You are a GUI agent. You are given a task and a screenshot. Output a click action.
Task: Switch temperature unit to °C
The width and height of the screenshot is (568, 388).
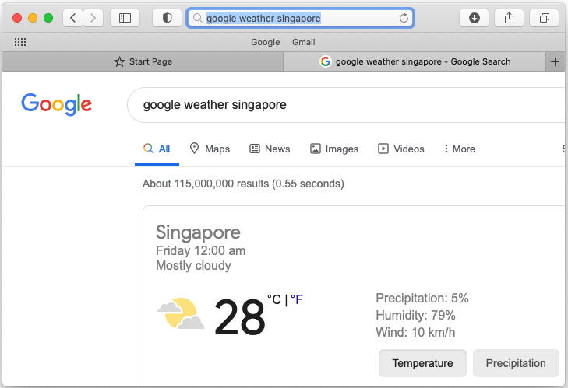[274, 299]
